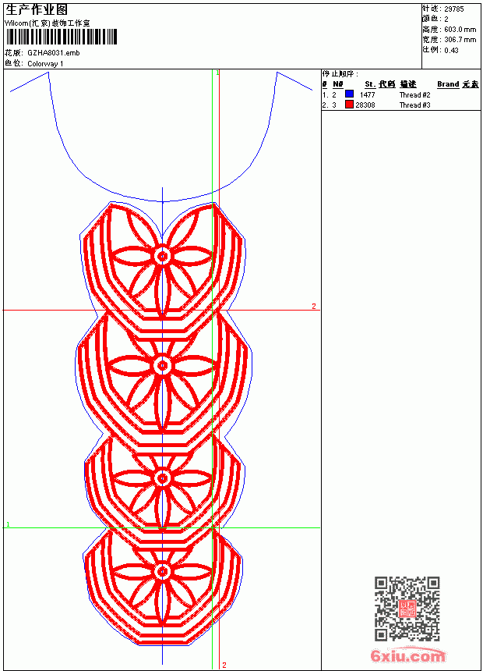Click the St. column header
This screenshot has height=671, width=483.
pos(370,84)
